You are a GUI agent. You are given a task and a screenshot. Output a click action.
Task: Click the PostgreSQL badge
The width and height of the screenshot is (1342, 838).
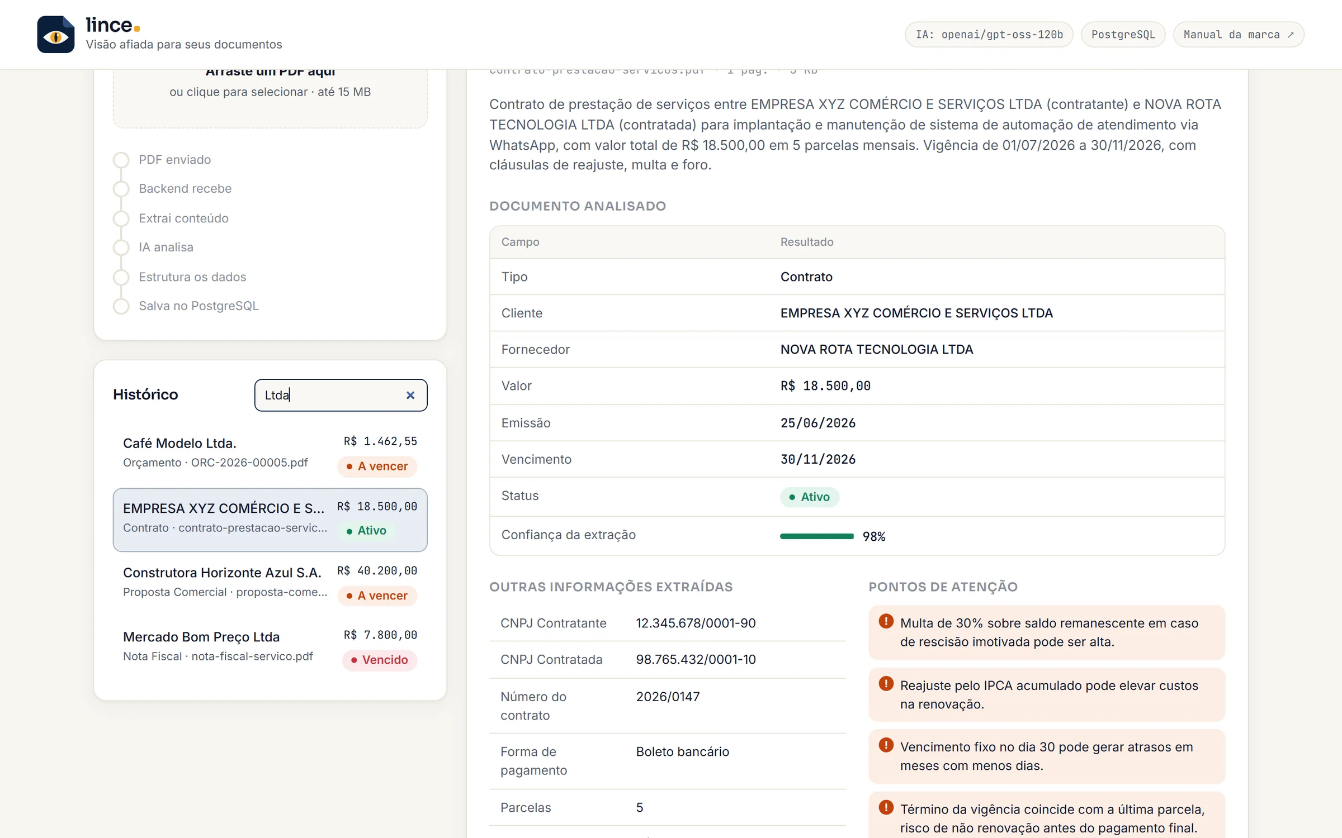pyautogui.click(x=1123, y=35)
